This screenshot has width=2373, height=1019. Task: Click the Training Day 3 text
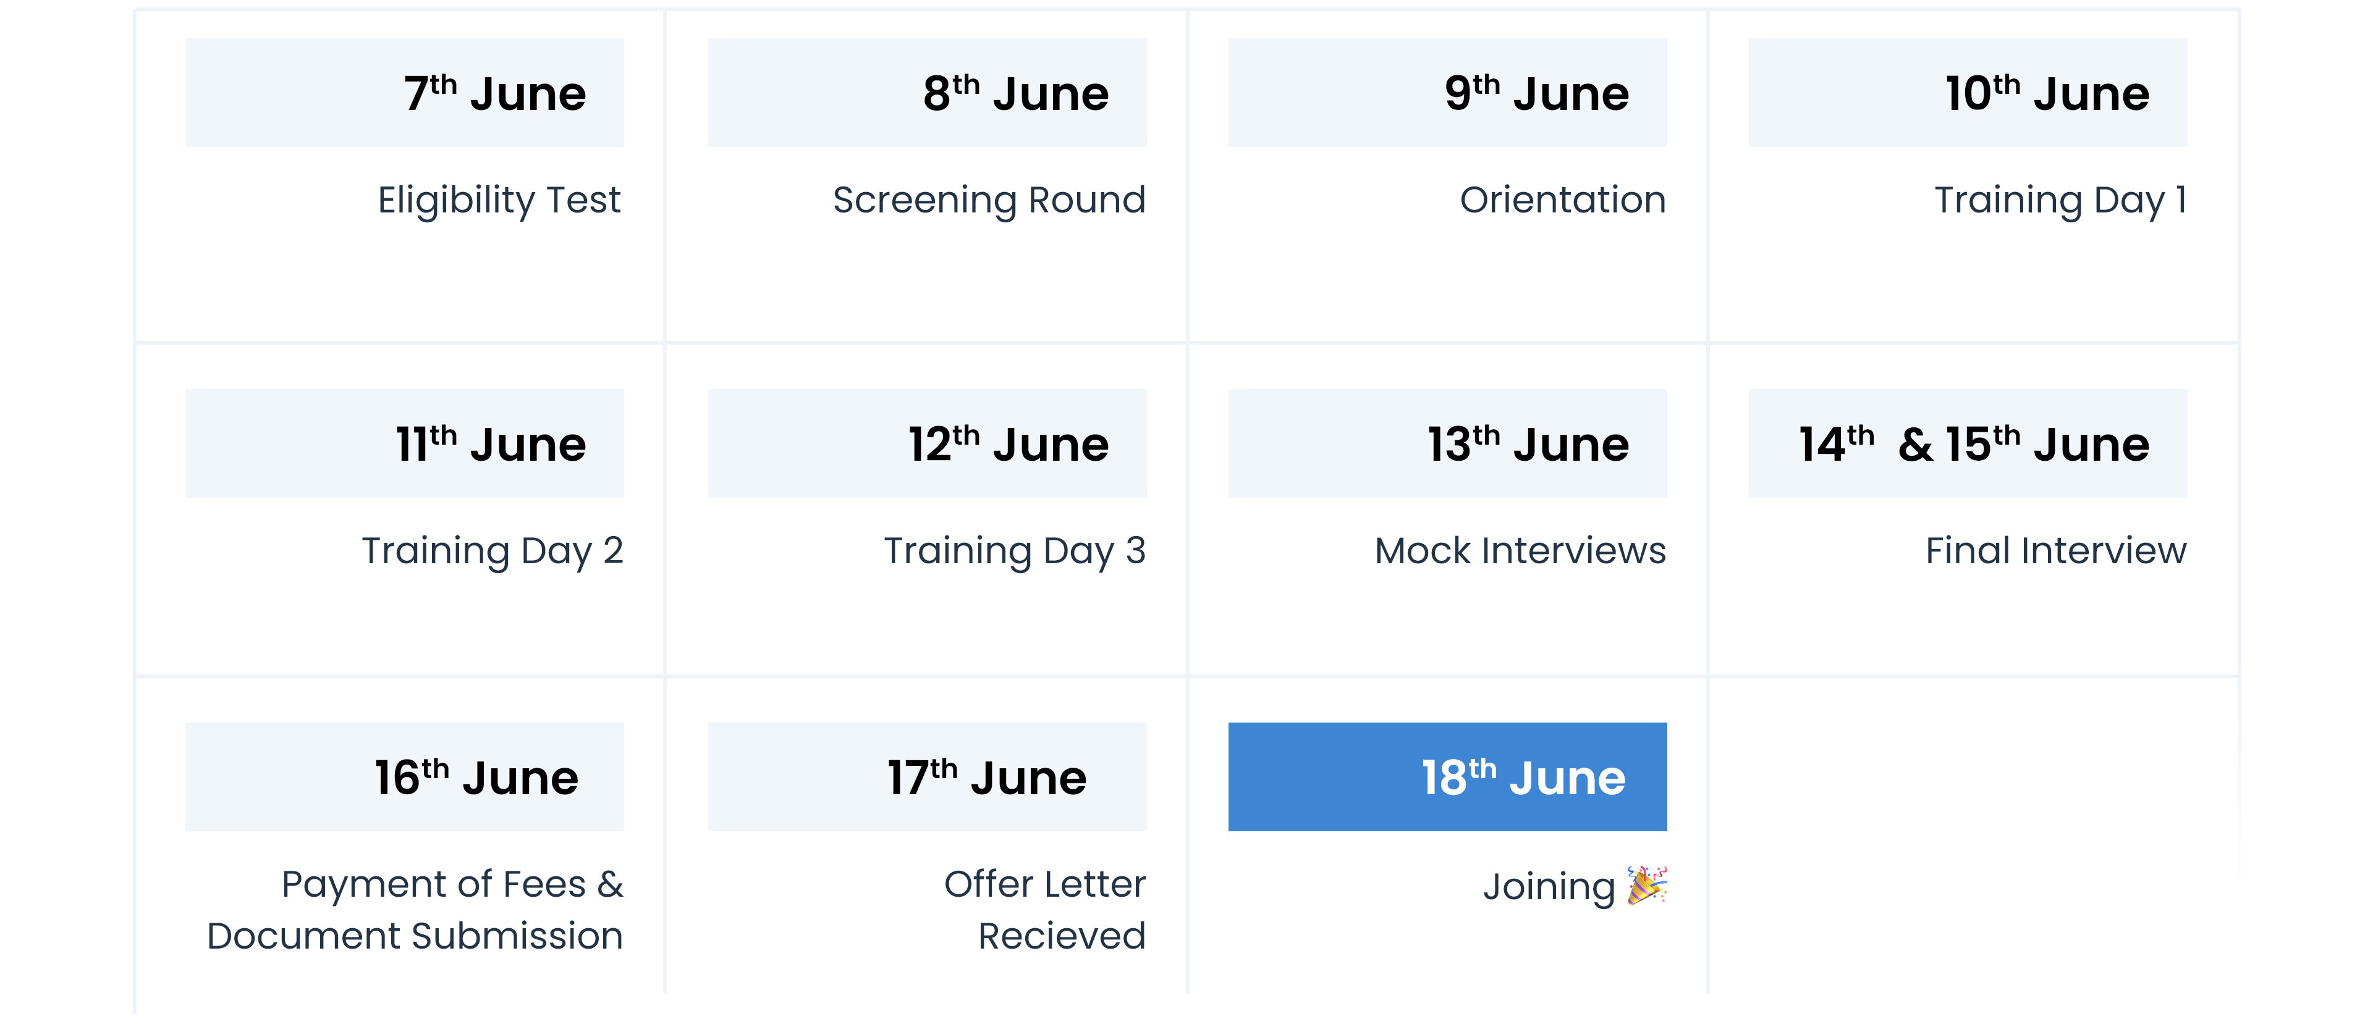click(x=1015, y=551)
